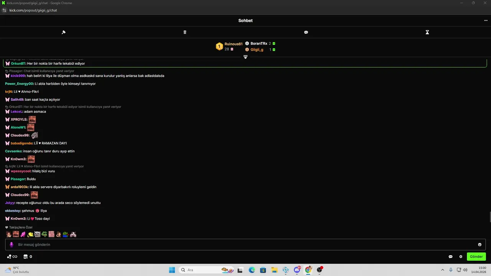Click the chat scrollbar thumb

489,217
